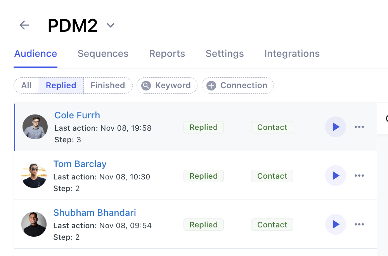Add a Keyword filter
Image resolution: width=388 pixels, height=256 pixels.
pyautogui.click(x=167, y=85)
